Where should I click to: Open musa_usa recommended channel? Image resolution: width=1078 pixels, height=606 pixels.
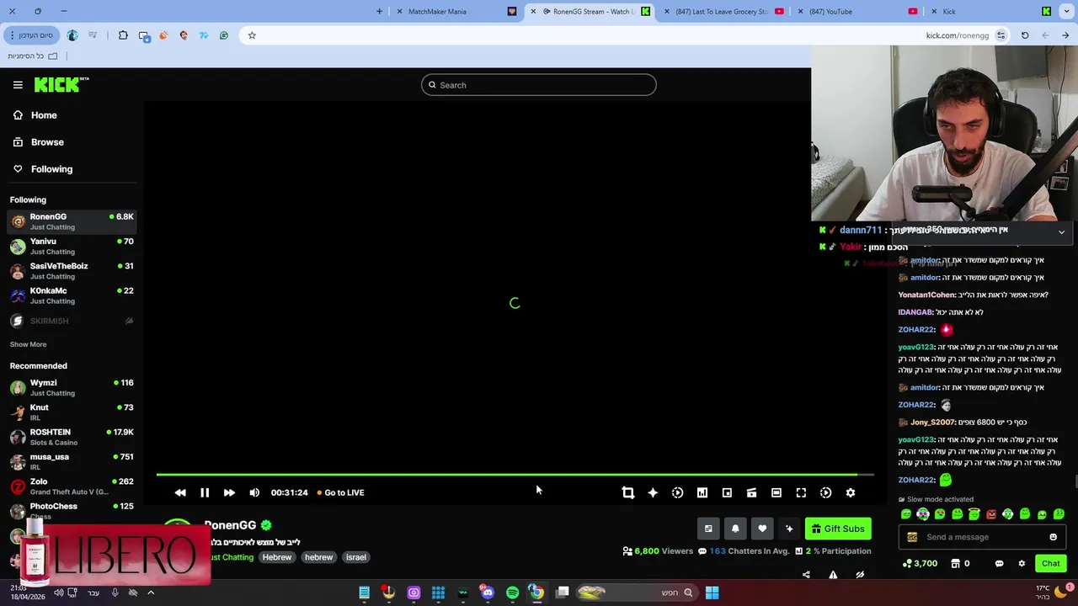71,461
